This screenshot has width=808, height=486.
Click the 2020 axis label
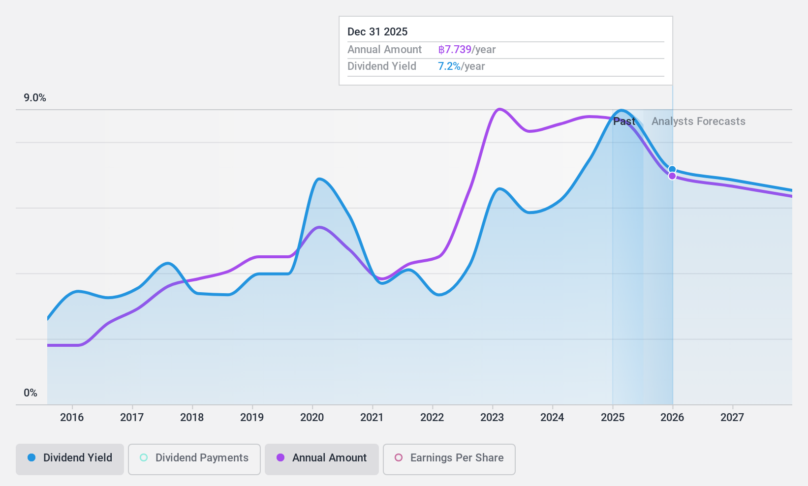[x=312, y=418]
